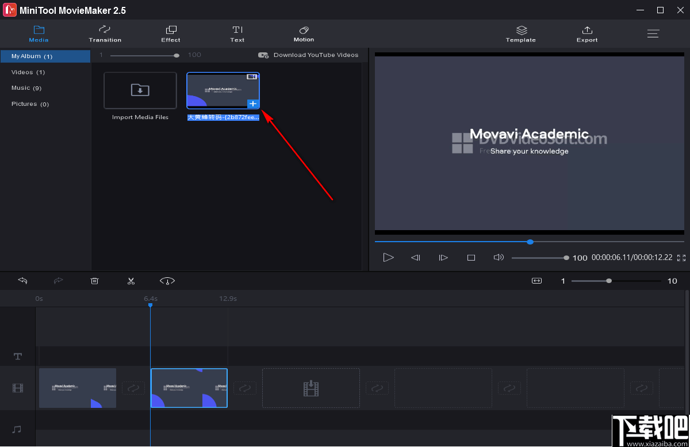Open the Text panel
The height and width of the screenshot is (447, 690).
point(237,33)
